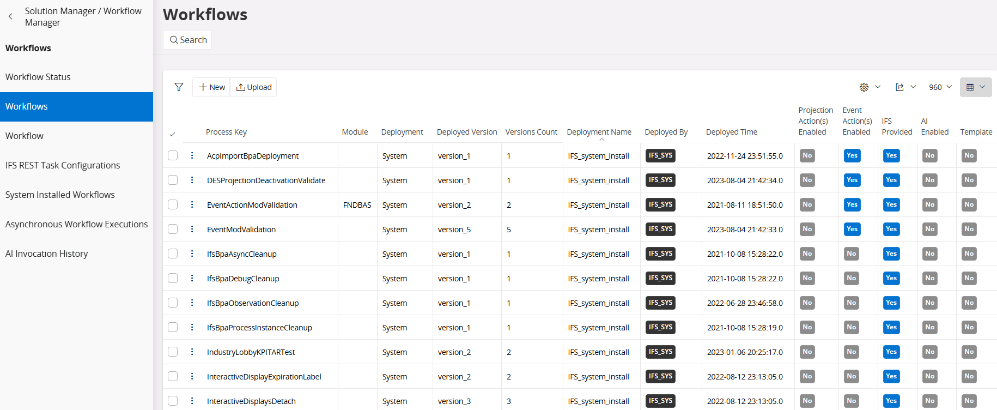Tick the EventModValidation row checkbox
Screen dimensions: 997x410
tap(173, 229)
